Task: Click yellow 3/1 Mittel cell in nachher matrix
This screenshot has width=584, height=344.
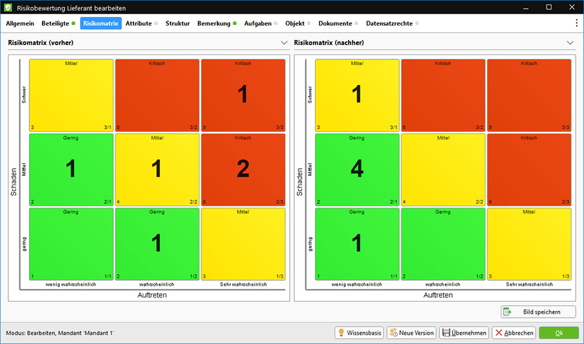Action: point(357,95)
